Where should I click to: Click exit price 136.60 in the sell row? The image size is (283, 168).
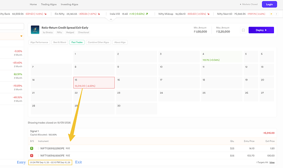point(271,156)
